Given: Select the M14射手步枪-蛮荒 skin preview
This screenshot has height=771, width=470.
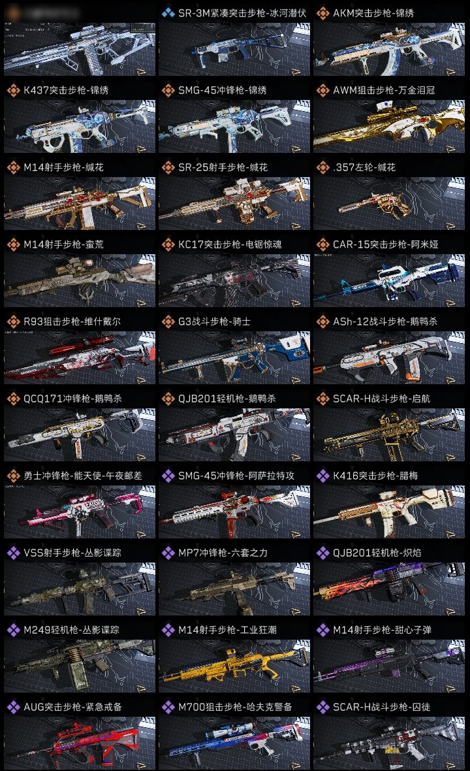Looking at the screenshot, I should (x=80, y=281).
